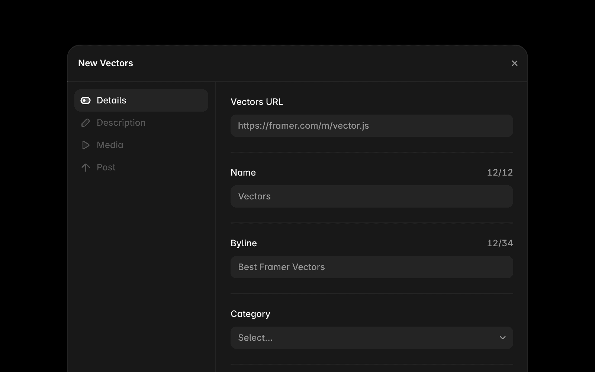Click the 12/34 Byline character counter
This screenshot has height=372, width=595.
500,243
